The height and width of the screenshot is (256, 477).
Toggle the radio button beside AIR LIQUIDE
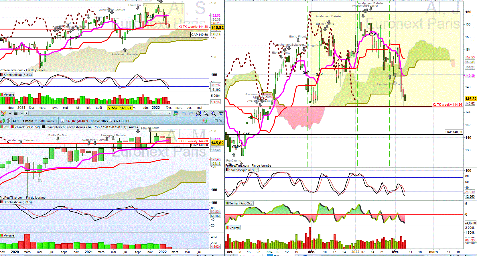tap(111, 121)
